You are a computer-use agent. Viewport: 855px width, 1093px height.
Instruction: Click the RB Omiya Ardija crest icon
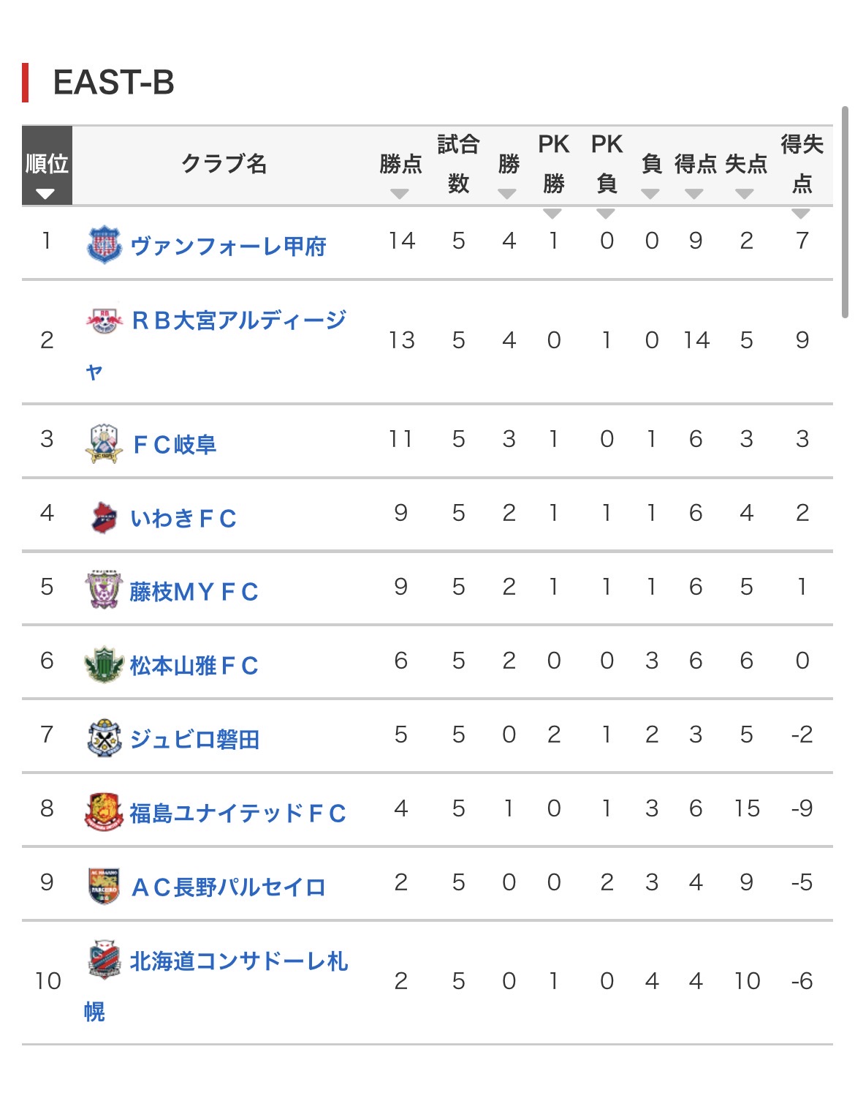[x=104, y=320]
